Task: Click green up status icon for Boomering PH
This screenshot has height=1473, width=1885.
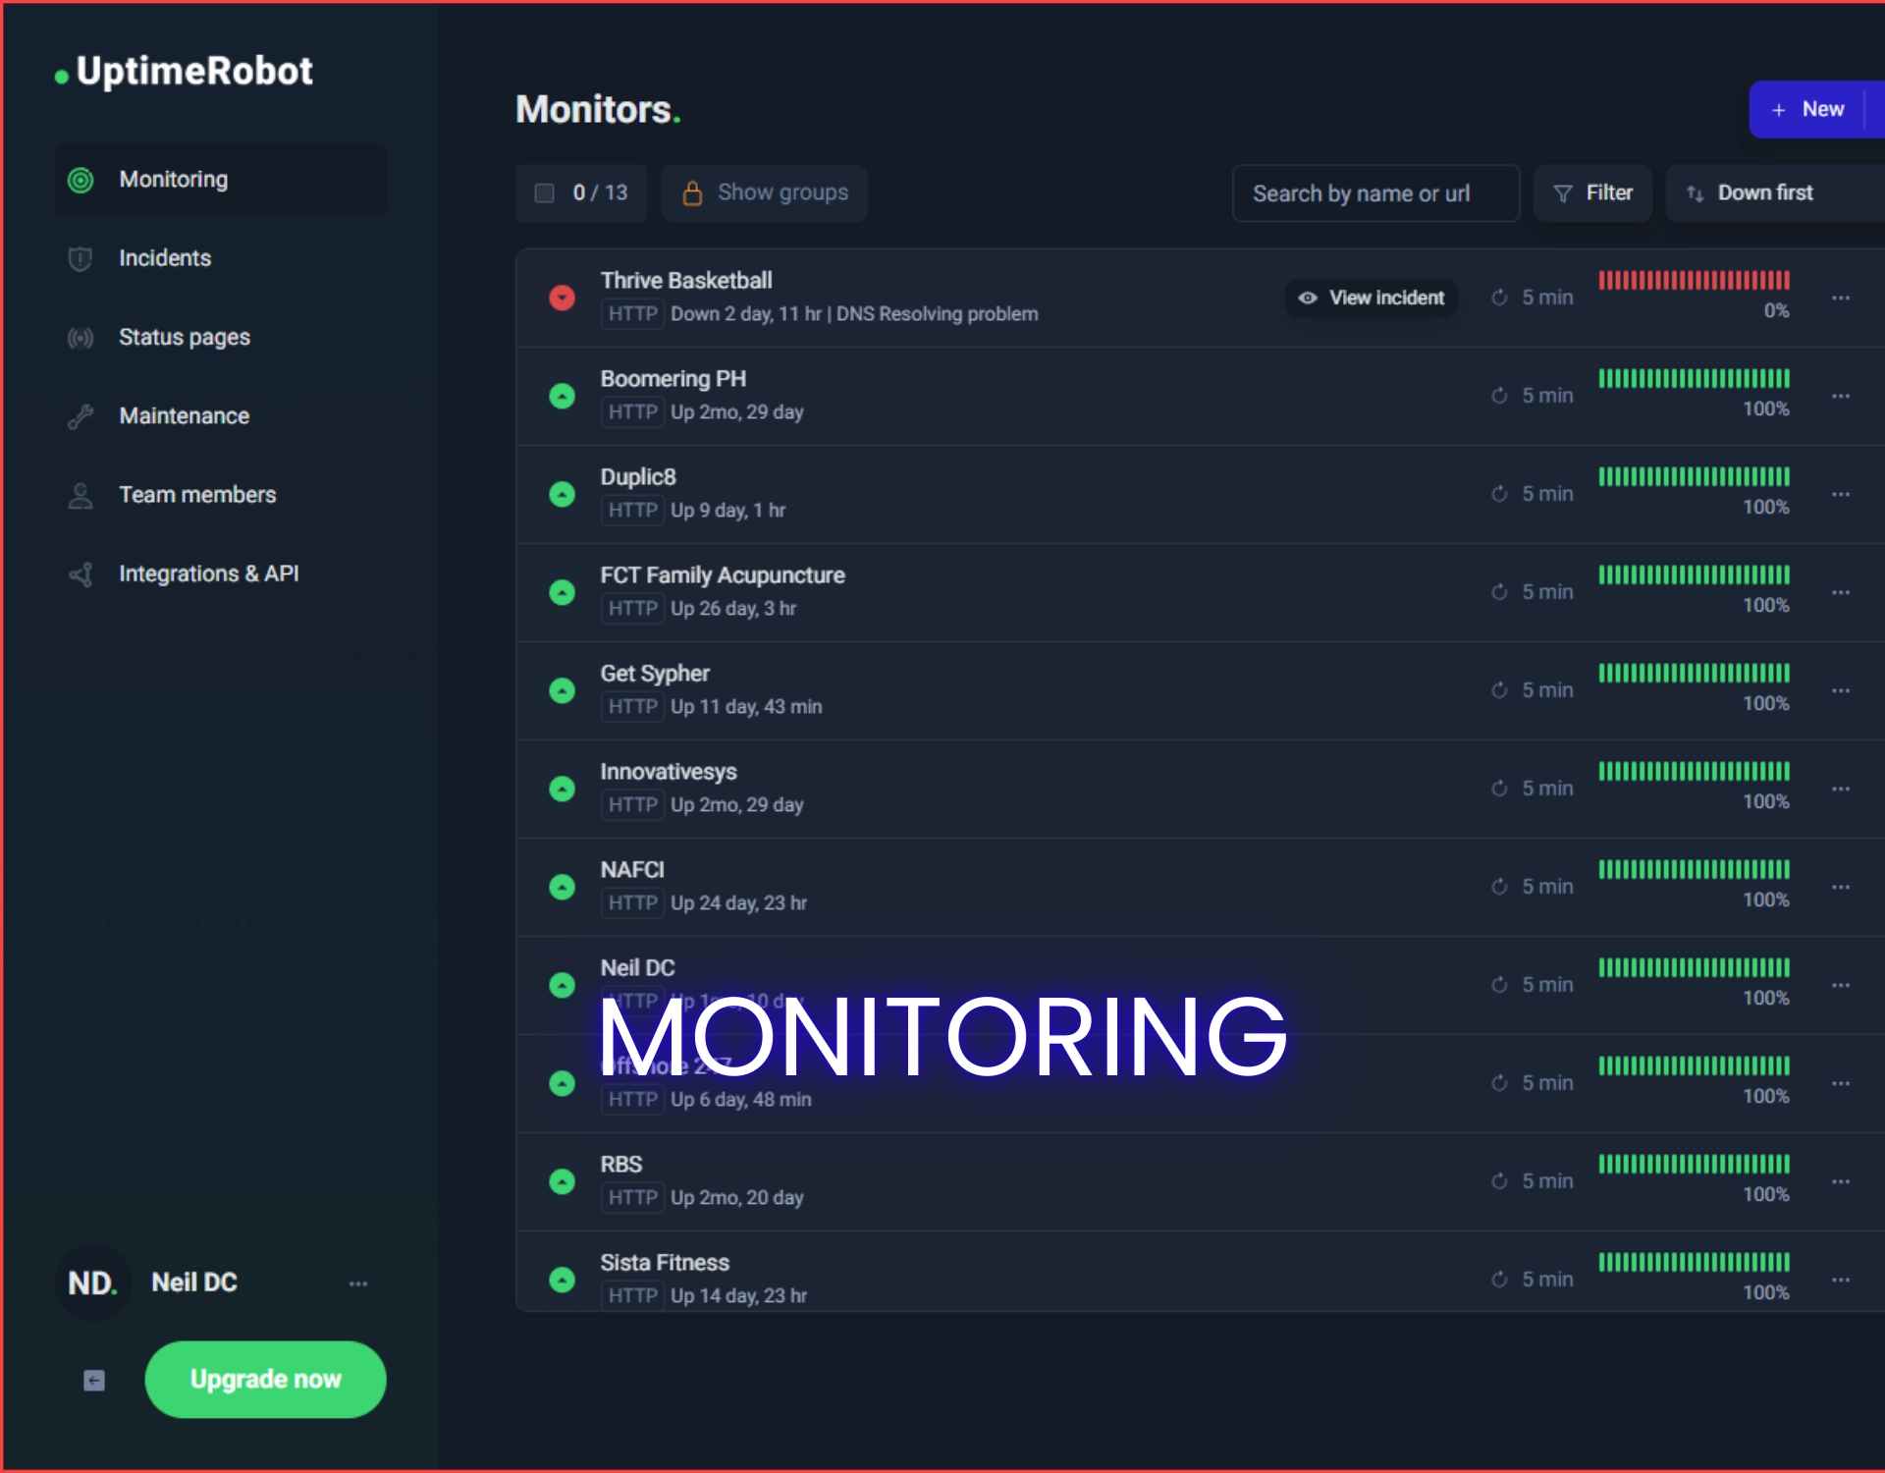Action: [562, 396]
